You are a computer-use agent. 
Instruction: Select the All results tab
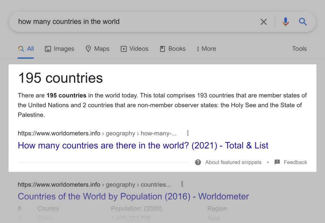click(x=26, y=49)
